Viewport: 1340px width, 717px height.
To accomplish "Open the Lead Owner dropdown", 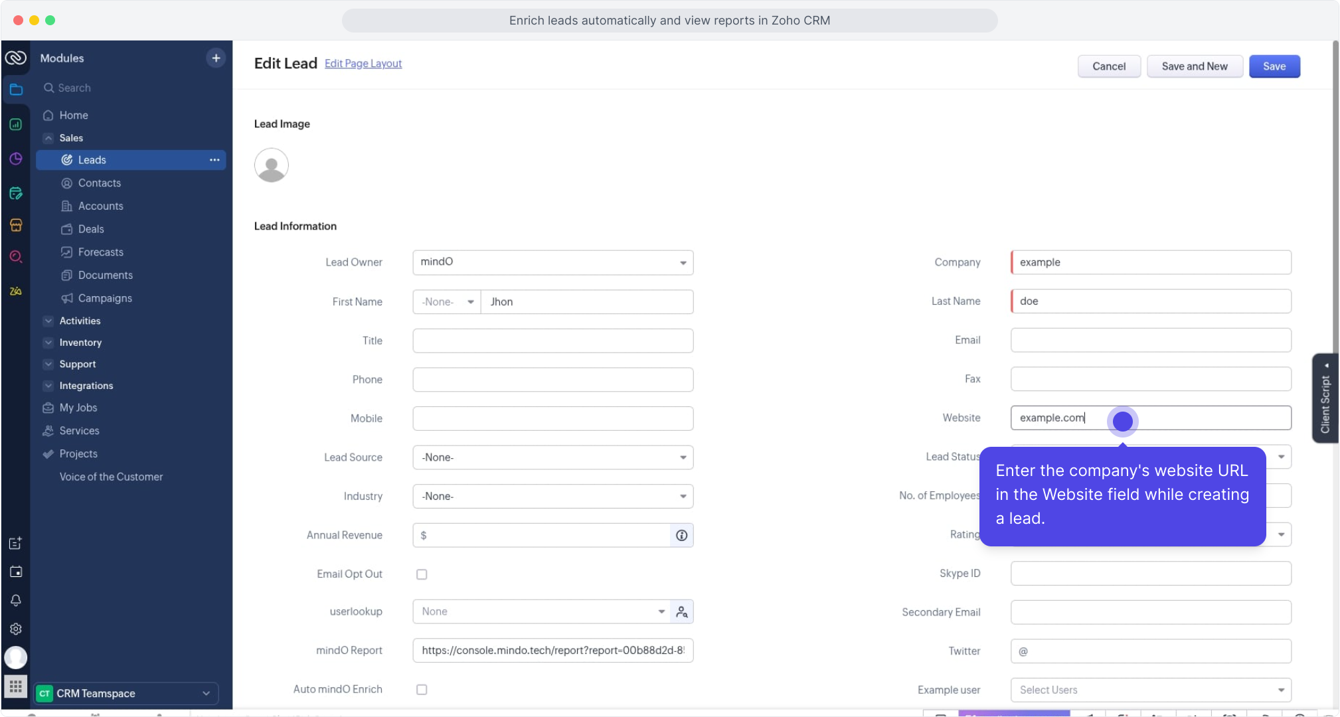I will 552,262.
